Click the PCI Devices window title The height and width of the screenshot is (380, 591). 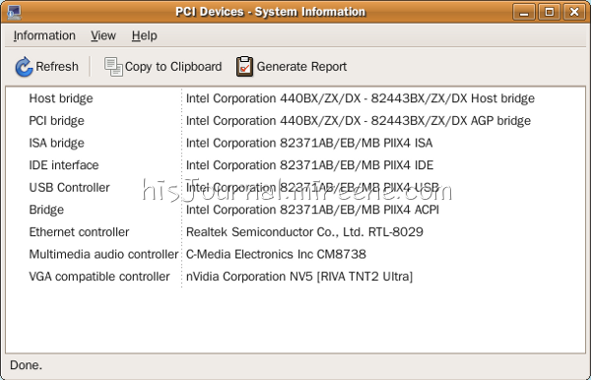tap(271, 12)
